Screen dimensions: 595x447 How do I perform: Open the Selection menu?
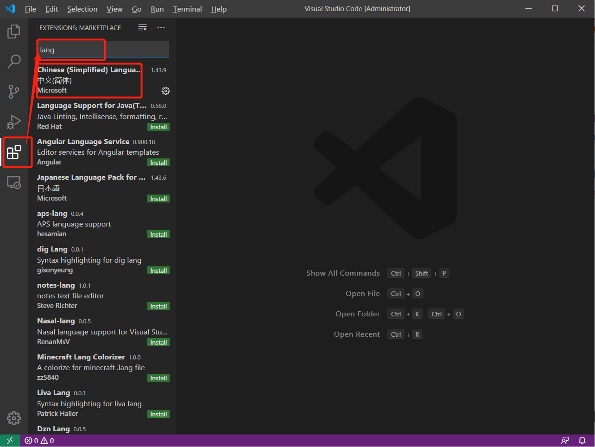point(82,9)
